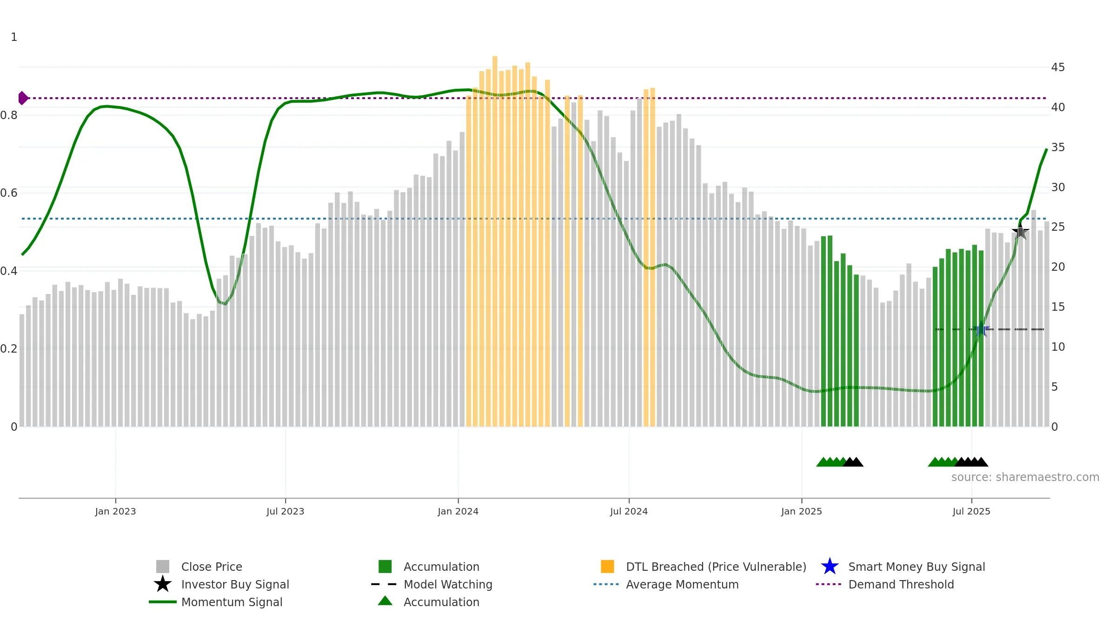Click the blue Smart Money Buy Signal star in legend
Image resolution: width=1116 pixels, height=628 pixels.
tap(830, 567)
